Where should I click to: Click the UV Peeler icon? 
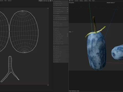coord(54,16)
